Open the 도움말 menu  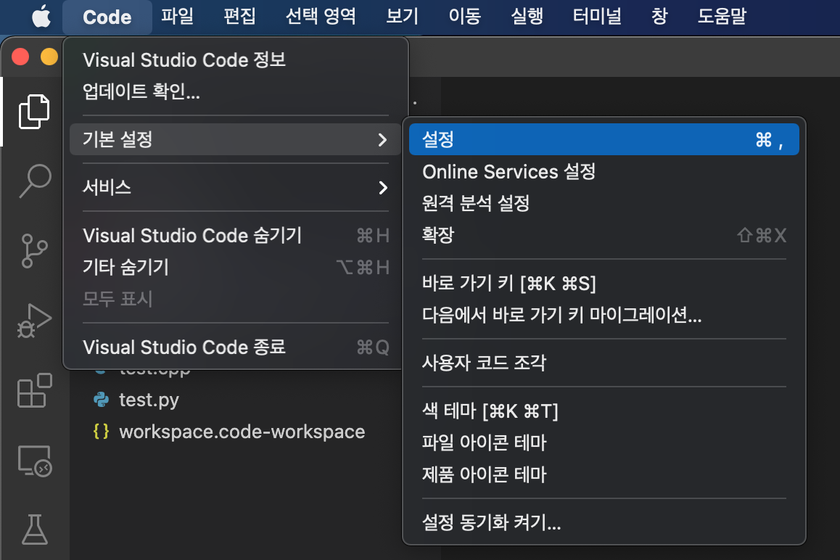[x=722, y=16]
